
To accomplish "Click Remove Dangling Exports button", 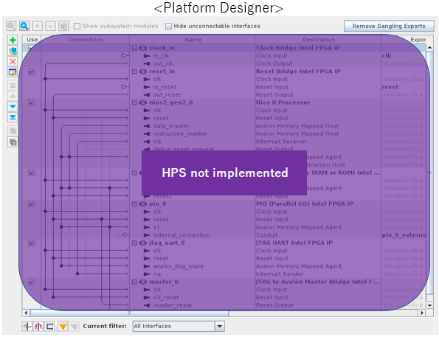I will click(389, 26).
